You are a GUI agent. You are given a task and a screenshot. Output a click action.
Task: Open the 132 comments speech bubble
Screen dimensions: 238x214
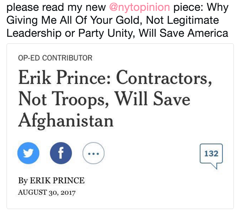[x=211, y=154]
